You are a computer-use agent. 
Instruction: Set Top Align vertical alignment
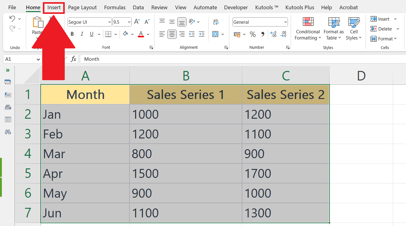[x=162, y=22]
